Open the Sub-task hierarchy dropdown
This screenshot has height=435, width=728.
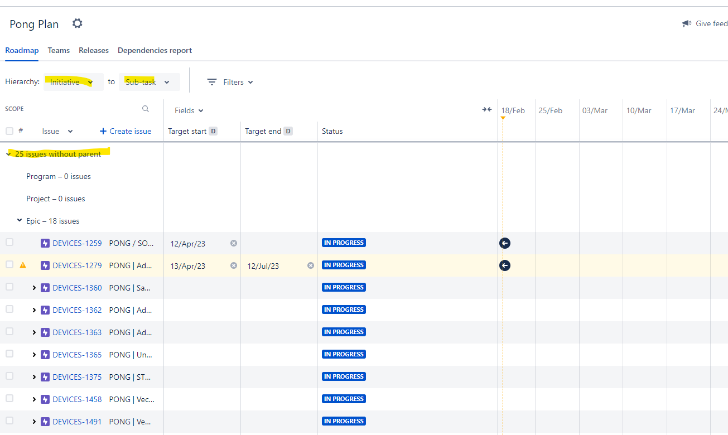[x=150, y=82]
